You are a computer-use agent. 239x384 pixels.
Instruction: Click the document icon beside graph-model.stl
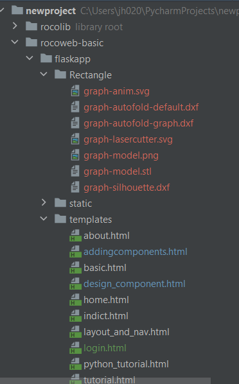point(75,171)
